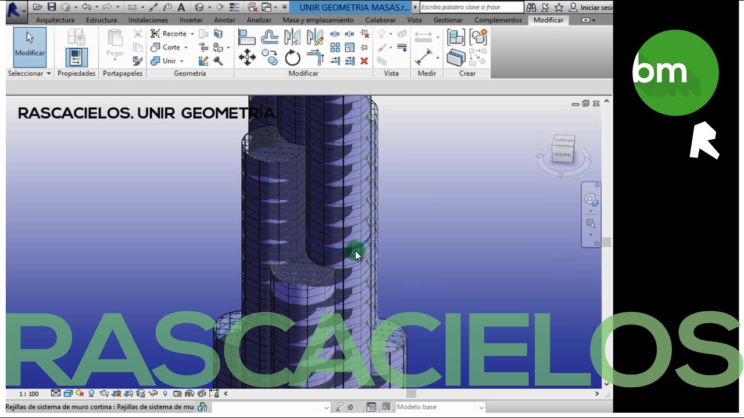744x418 pixels.
Task: Pick Trim/Extend to Corner tool
Action: (x=315, y=57)
